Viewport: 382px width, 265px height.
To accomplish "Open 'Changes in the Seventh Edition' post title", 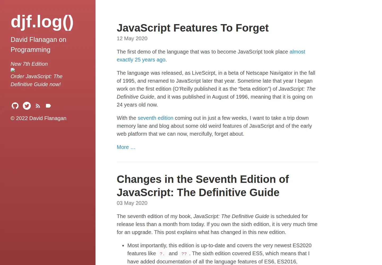I will click(x=203, y=186).
